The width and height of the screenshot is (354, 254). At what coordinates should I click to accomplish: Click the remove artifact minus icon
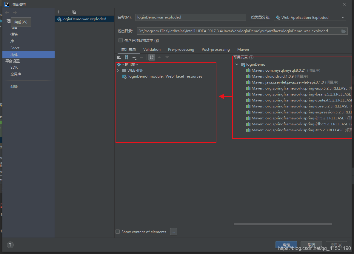point(66,12)
